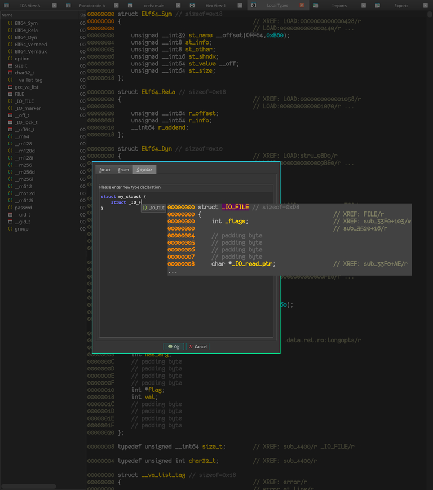Click the Hex View-1 tab icon
The height and width of the screenshot is (490, 433).
(x=192, y=5)
